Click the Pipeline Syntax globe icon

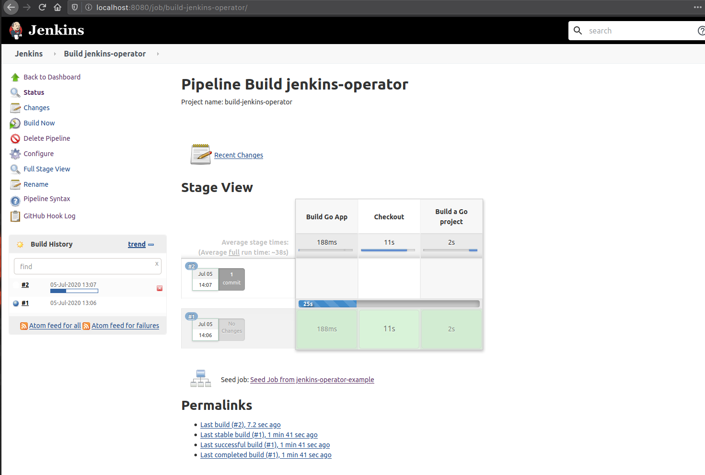pyautogui.click(x=15, y=199)
